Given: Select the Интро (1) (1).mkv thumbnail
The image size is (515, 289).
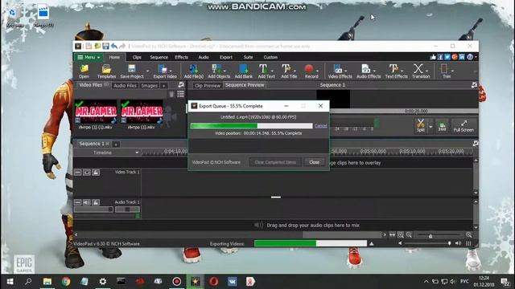Looking at the screenshot, I should [96, 112].
